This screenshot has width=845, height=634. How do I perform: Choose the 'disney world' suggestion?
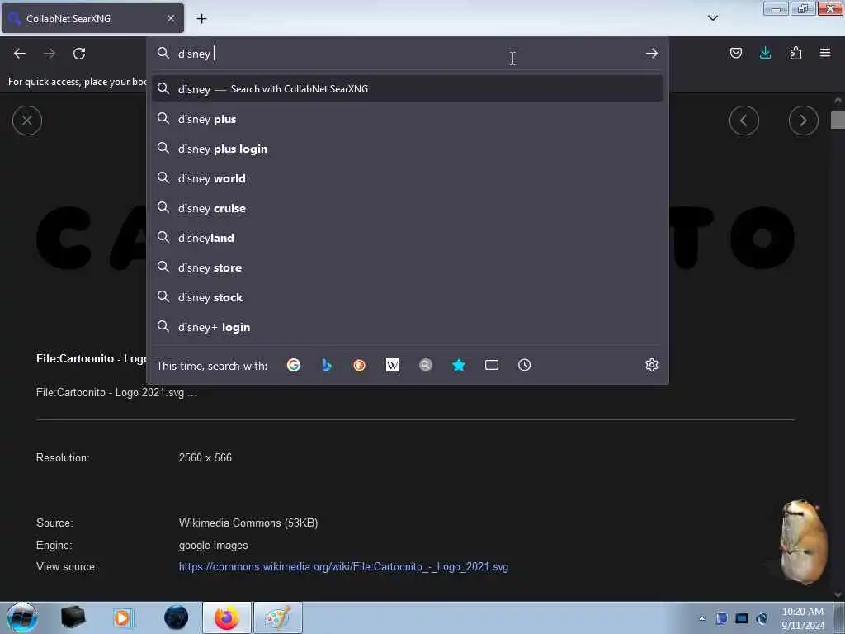(x=408, y=178)
